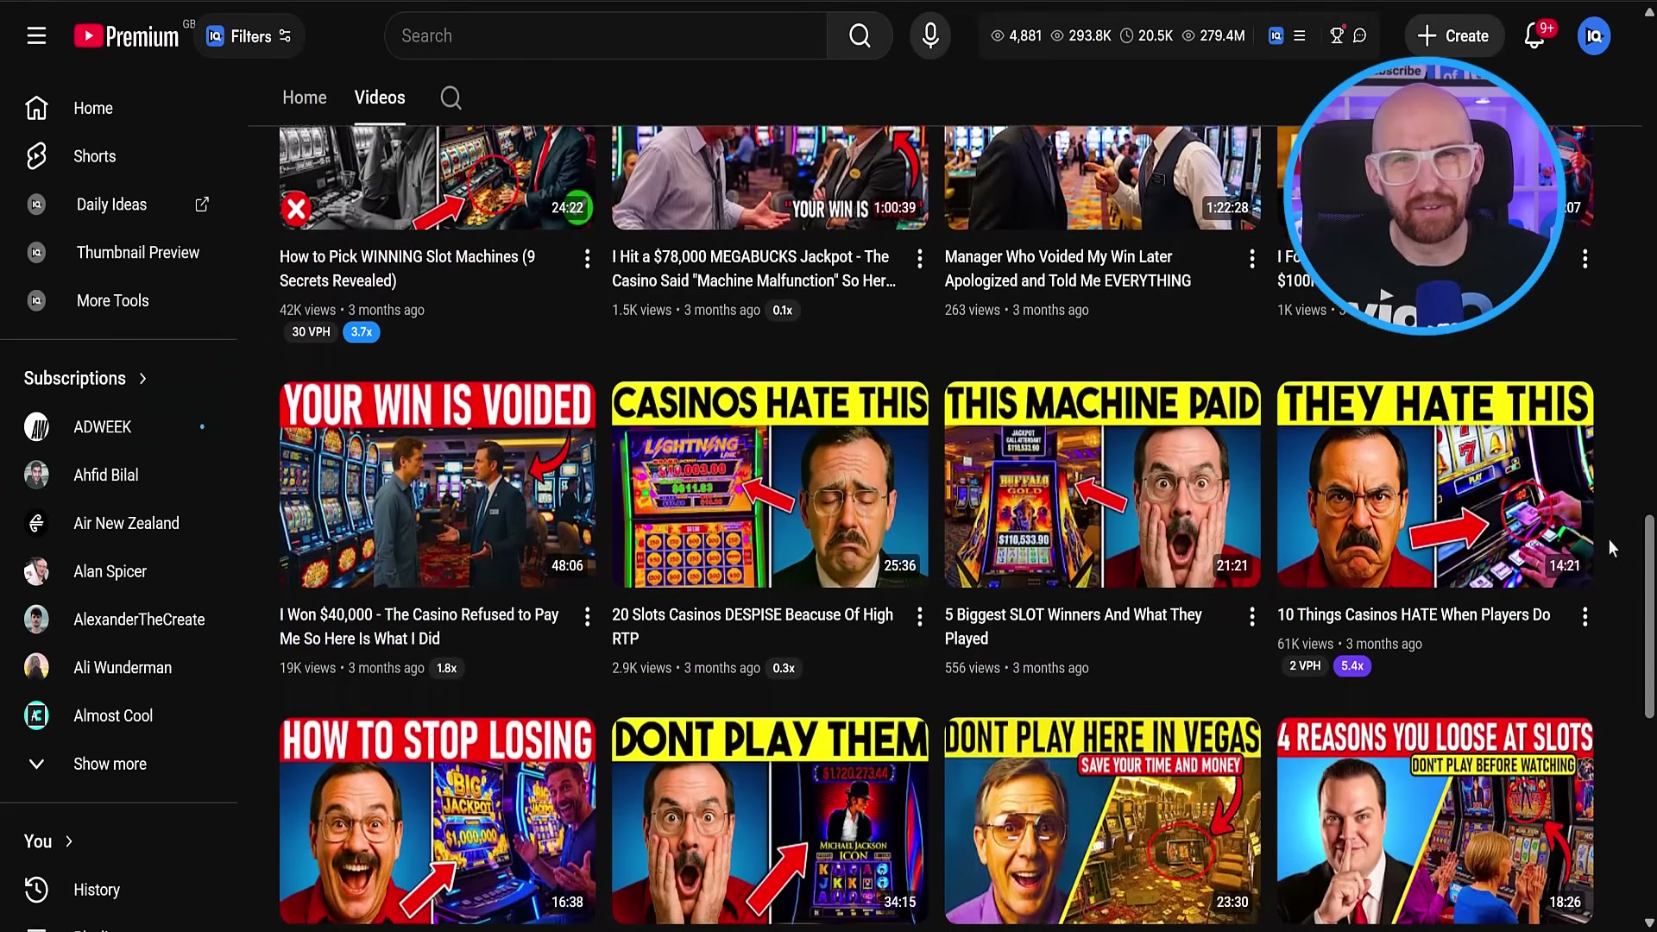Open the vidIQ chat bubble icon
Screen dimensions: 1657x932
point(1360,35)
